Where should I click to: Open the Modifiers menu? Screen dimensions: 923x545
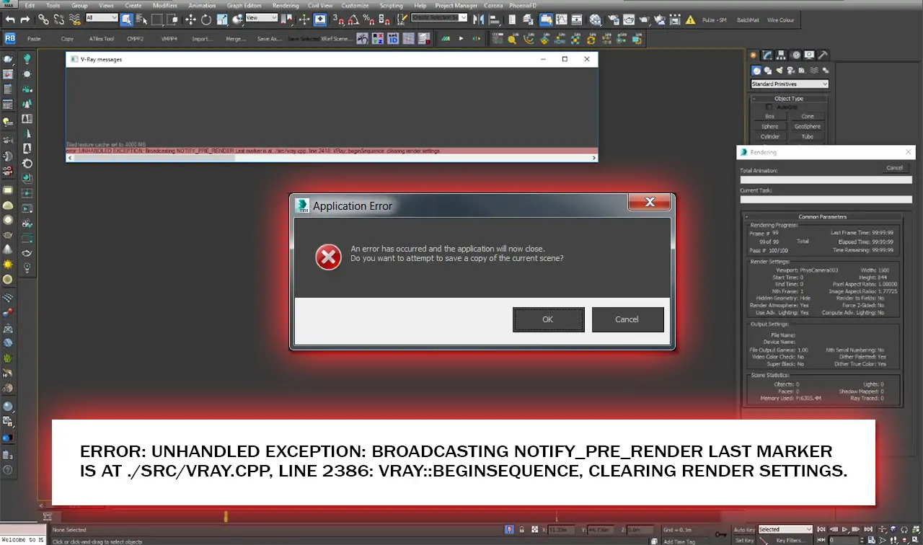[x=165, y=6]
